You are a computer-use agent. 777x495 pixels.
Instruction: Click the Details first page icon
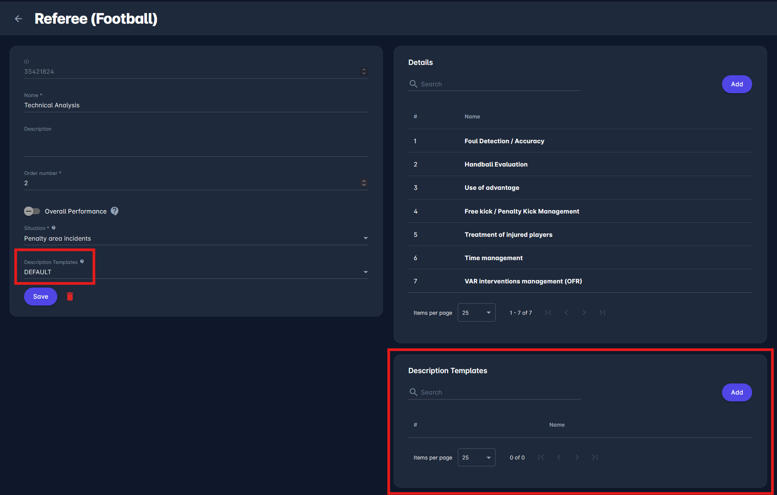(x=548, y=312)
